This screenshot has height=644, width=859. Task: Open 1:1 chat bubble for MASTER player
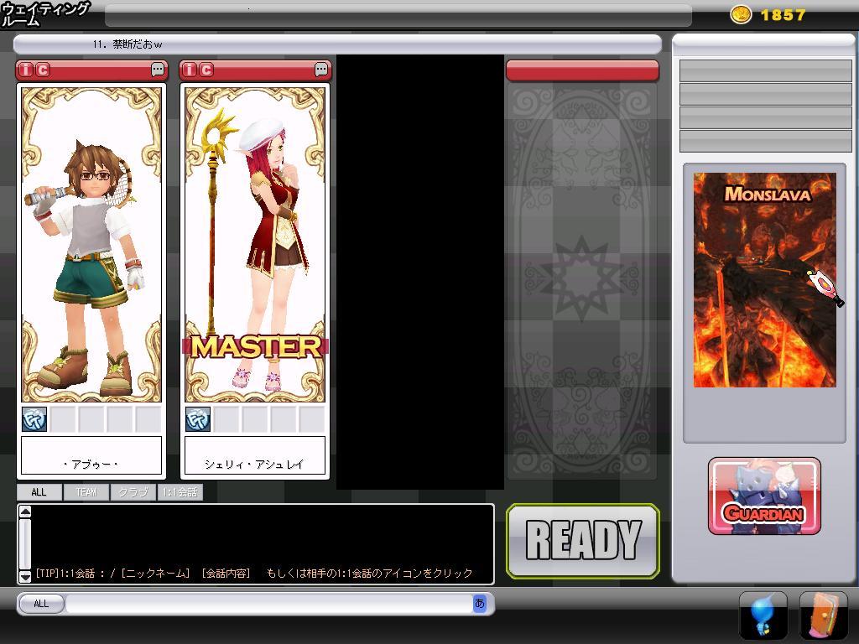321,70
